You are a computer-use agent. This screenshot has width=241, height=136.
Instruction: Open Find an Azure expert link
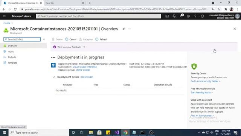point(202,116)
